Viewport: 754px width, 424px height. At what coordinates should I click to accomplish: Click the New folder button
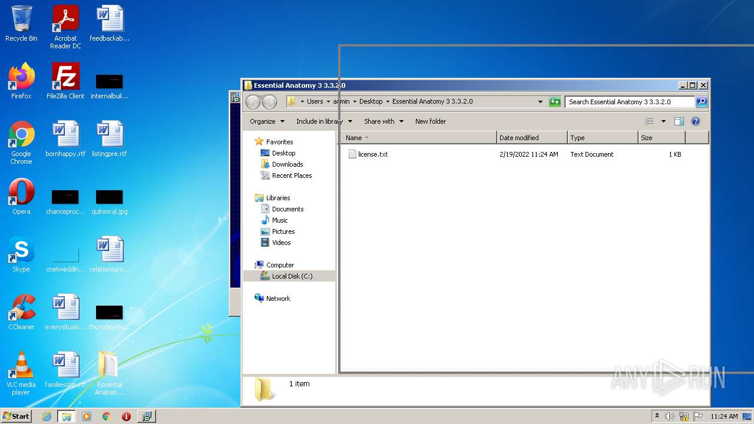(431, 121)
